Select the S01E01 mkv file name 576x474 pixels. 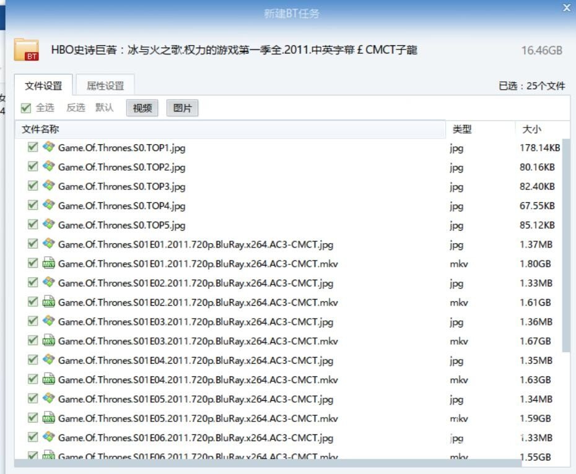pyautogui.click(x=198, y=264)
